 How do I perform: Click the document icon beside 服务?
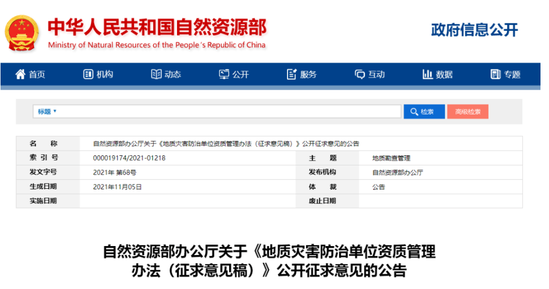click(x=291, y=74)
